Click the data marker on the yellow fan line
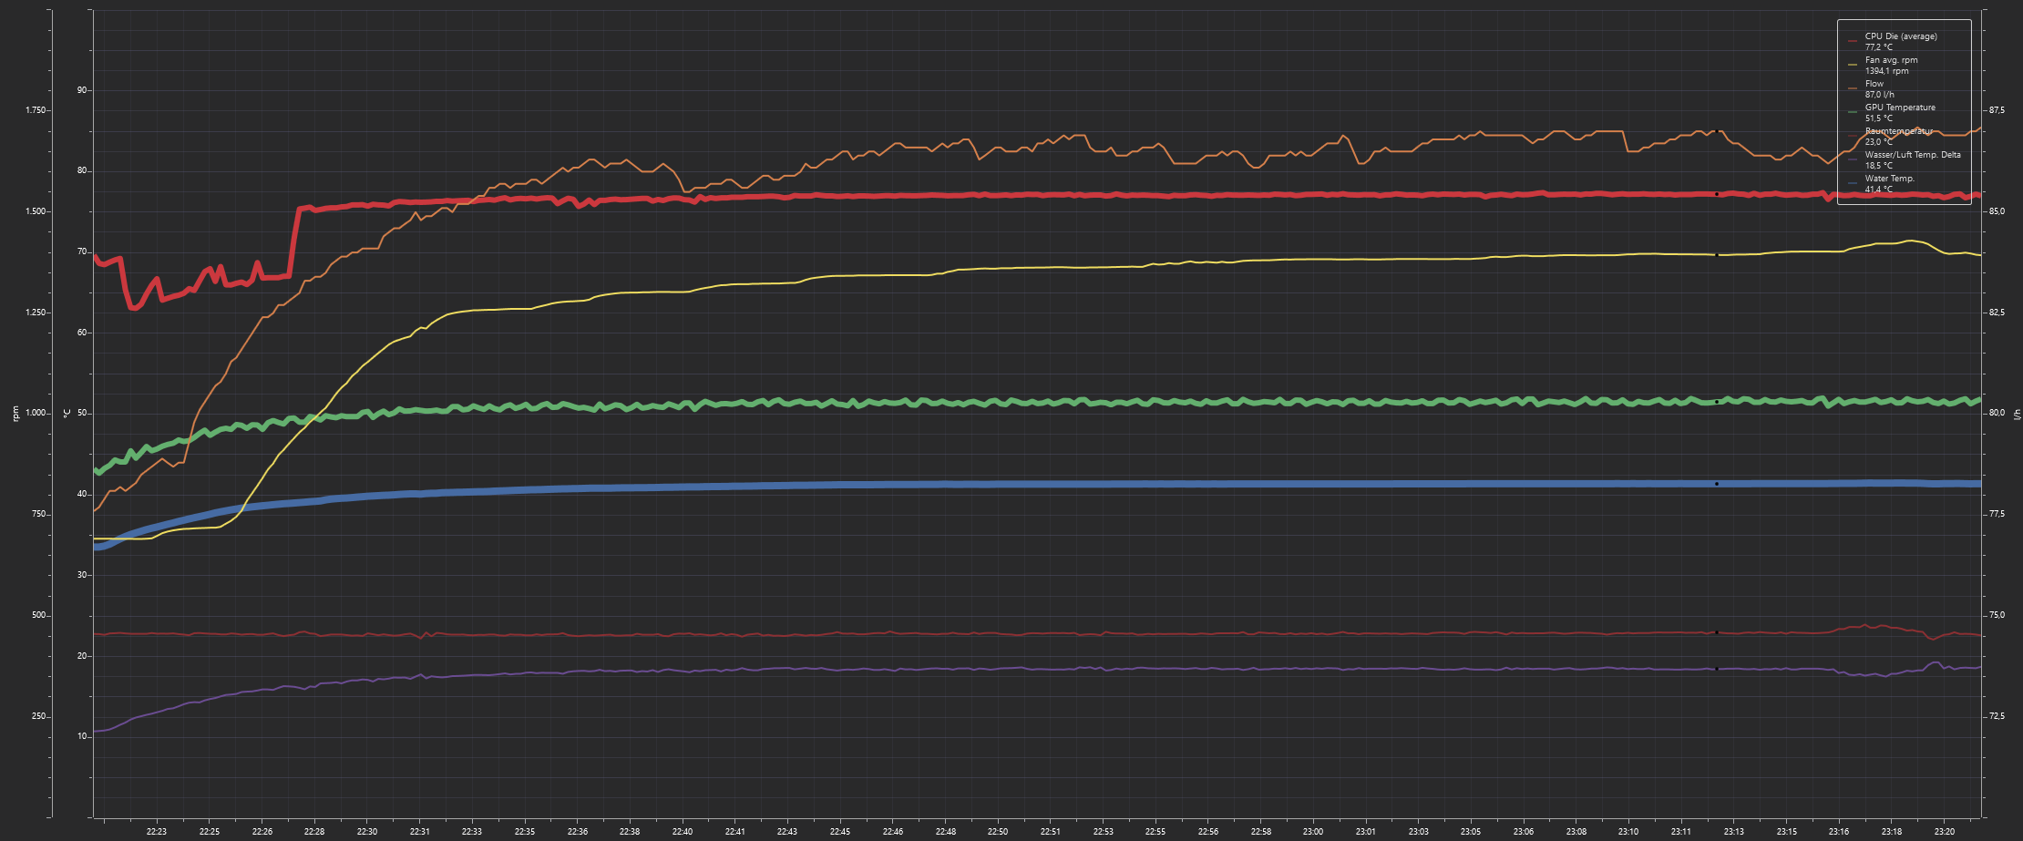The image size is (2023, 841). pos(1717,255)
